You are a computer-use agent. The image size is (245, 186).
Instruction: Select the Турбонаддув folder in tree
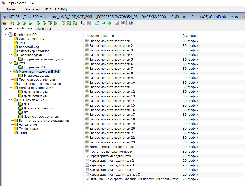tap(28, 129)
